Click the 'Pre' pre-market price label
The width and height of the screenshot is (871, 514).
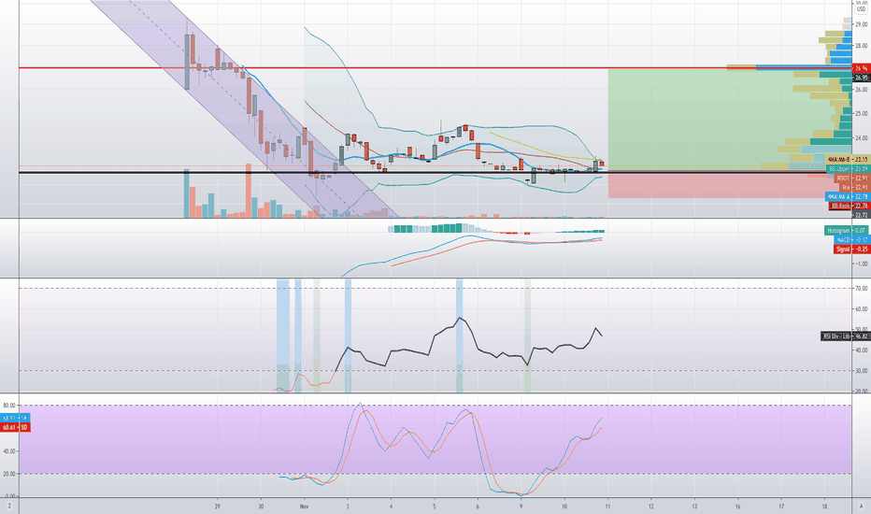(x=853, y=187)
